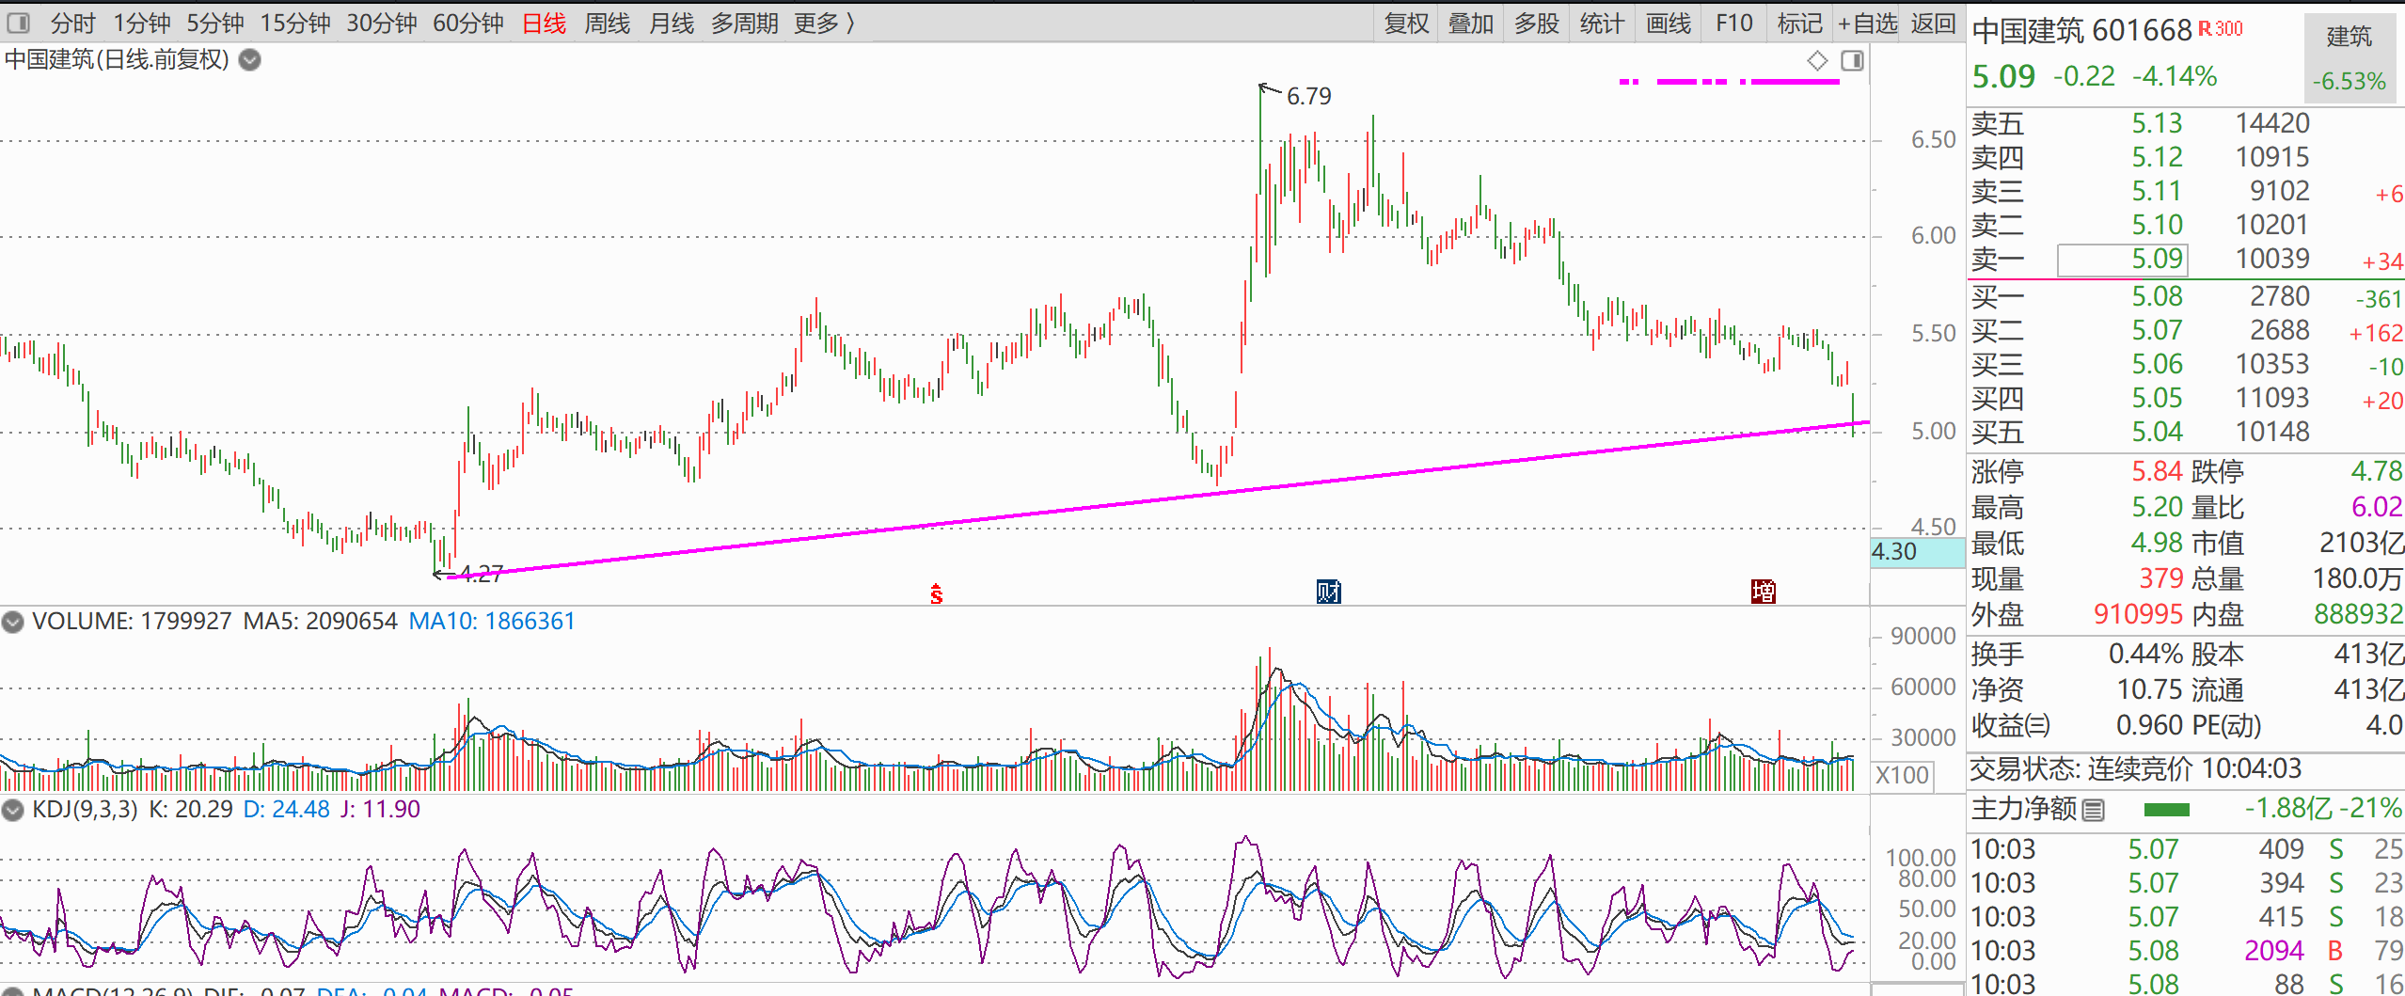Select 卖二 ask price 5.10

[x=2157, y=225]
